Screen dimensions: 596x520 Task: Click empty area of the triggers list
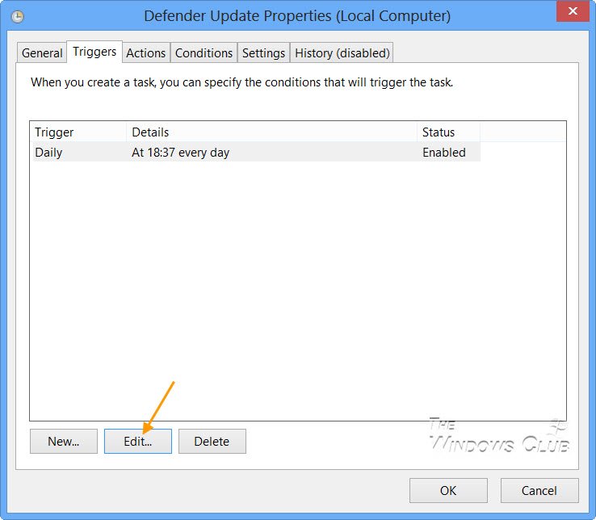click(x=298, y=289)
